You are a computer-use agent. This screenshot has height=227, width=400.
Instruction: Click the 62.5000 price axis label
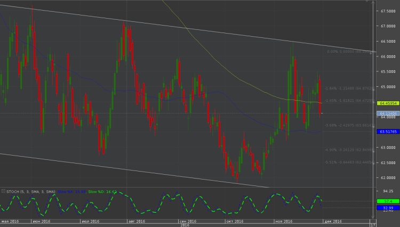pos(388,163)
